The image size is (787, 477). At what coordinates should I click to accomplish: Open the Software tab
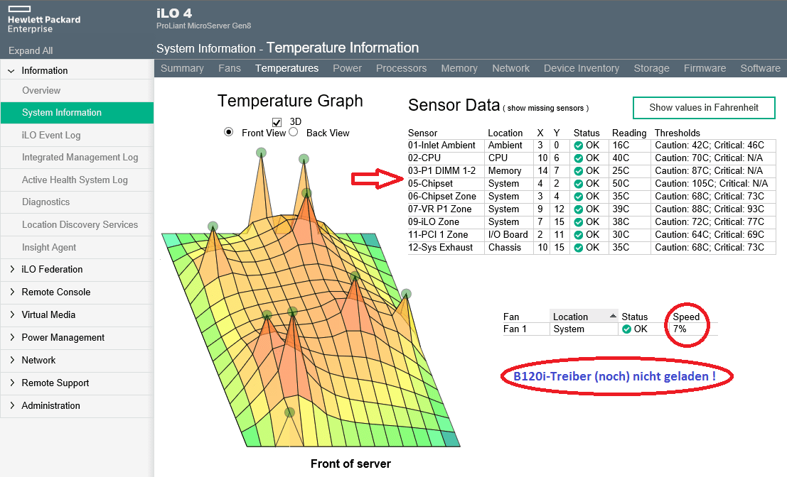(x=760, y=68)
